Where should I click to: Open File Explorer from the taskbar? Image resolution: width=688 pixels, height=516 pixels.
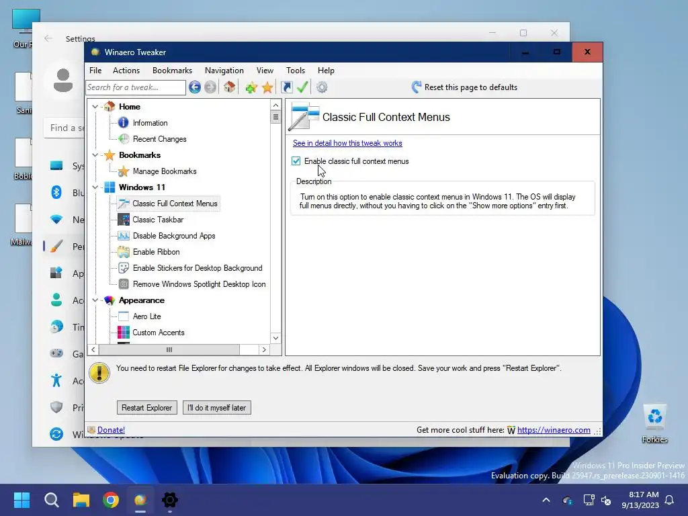tap(81, 500)
